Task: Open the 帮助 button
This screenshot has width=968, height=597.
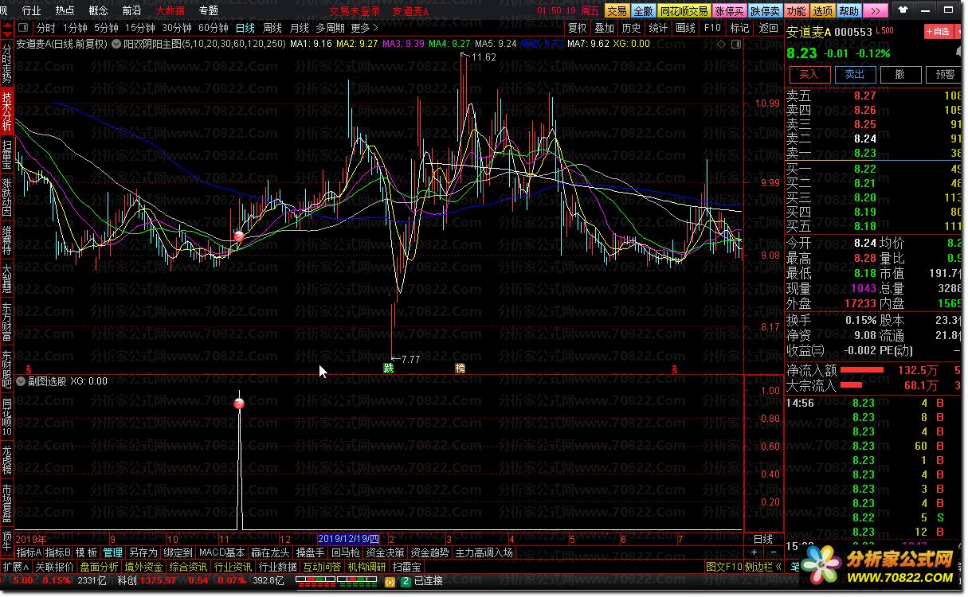Action: click(x=848, y=10)
